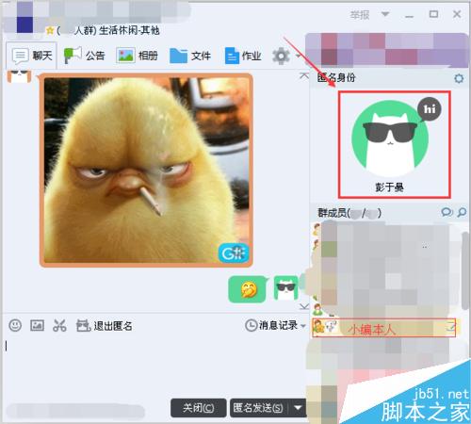Close the chat window with X

point(457,14)
